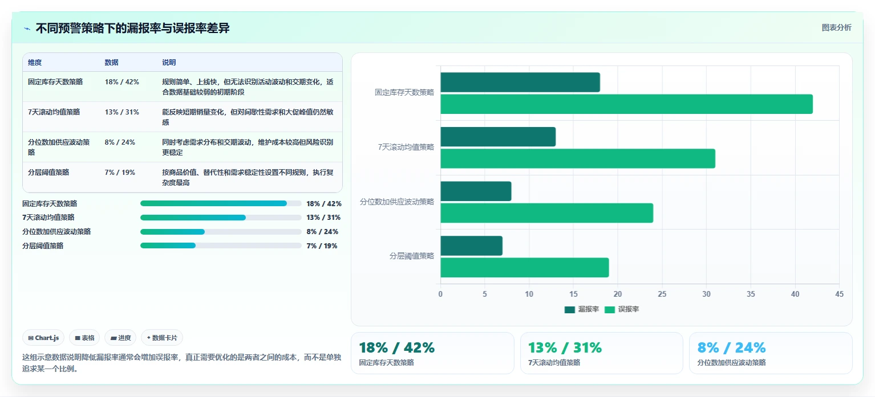875x397 pixels.
Task: Click the title 不同预警策略下的漏报率与误报率差异
Action: [133, 28]
